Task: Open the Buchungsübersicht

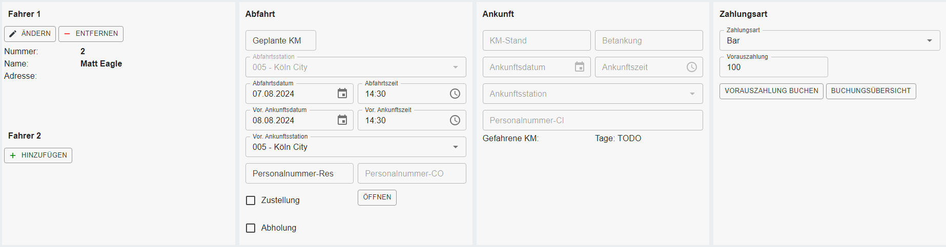Action: pyautogui.click(x=871, y=91)
